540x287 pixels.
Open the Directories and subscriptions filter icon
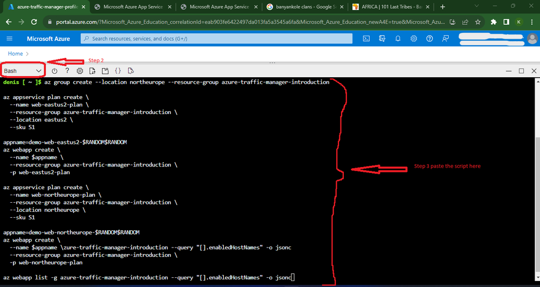382,38
